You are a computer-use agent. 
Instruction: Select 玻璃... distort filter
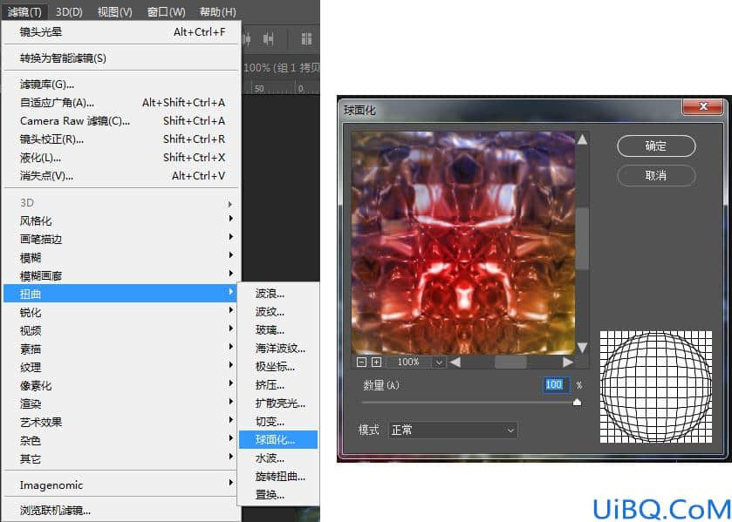(x=278, y=329)
